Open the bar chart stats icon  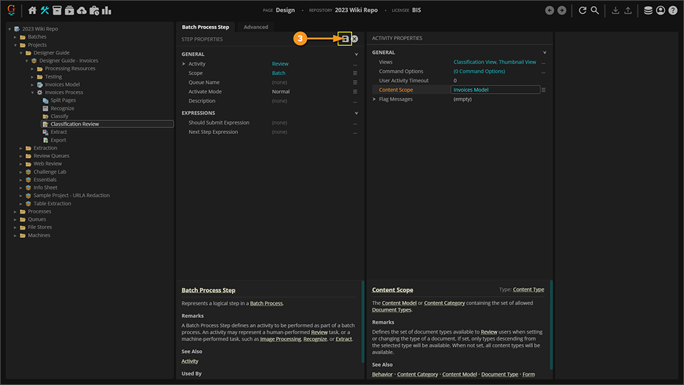(x=107, y=10)
